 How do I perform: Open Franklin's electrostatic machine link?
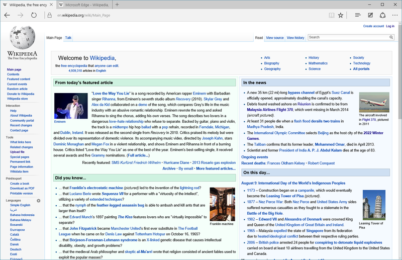point(96,188)
